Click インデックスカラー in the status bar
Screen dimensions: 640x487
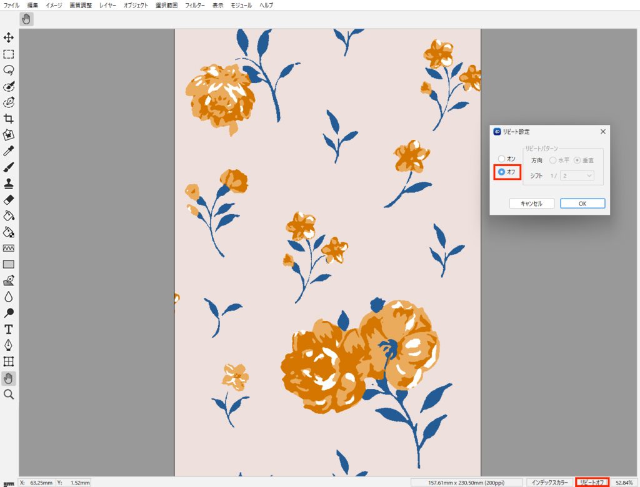coord(549,483)
